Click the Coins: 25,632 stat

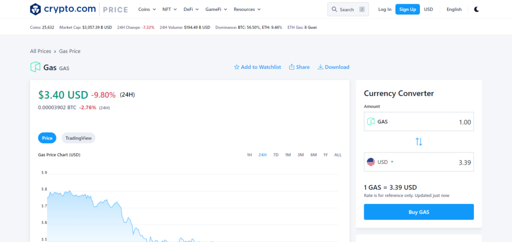tap(42, 27)
